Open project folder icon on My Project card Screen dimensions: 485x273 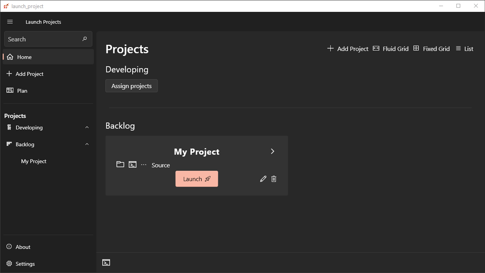120,164
